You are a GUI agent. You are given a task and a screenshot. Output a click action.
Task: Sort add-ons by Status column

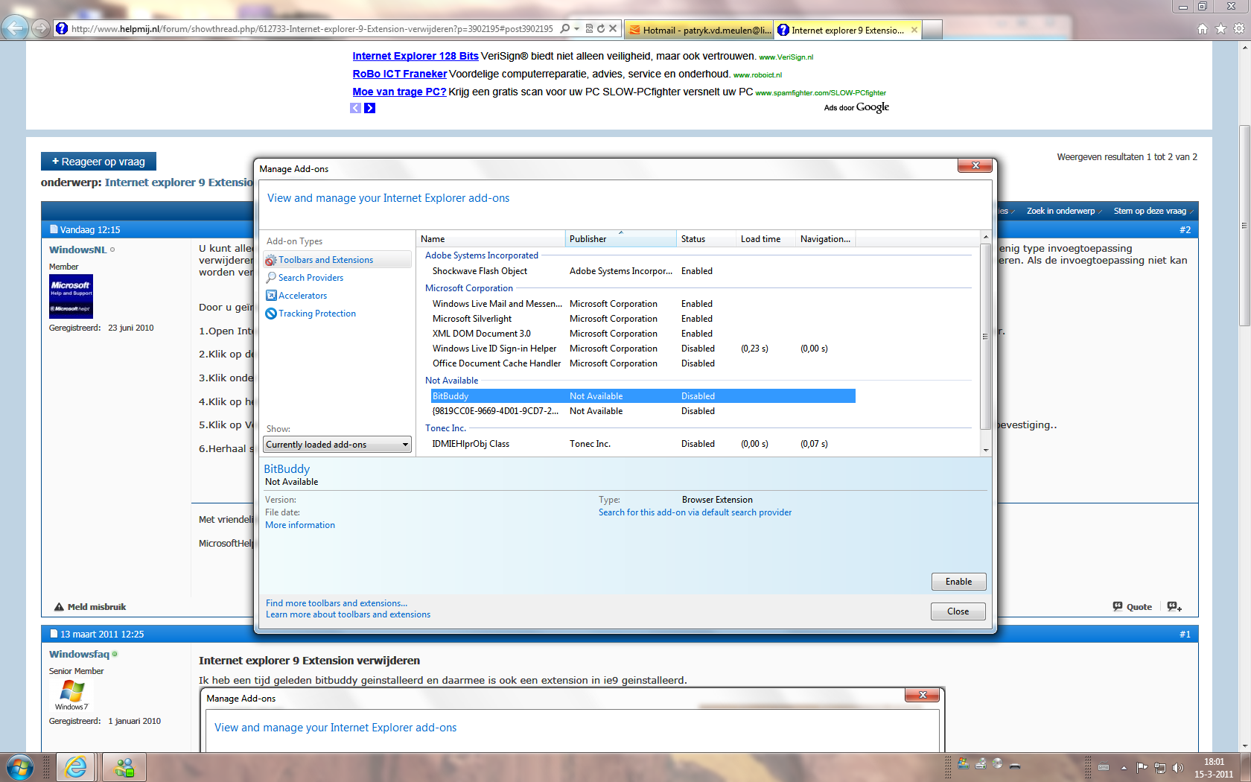click(707, 239)
